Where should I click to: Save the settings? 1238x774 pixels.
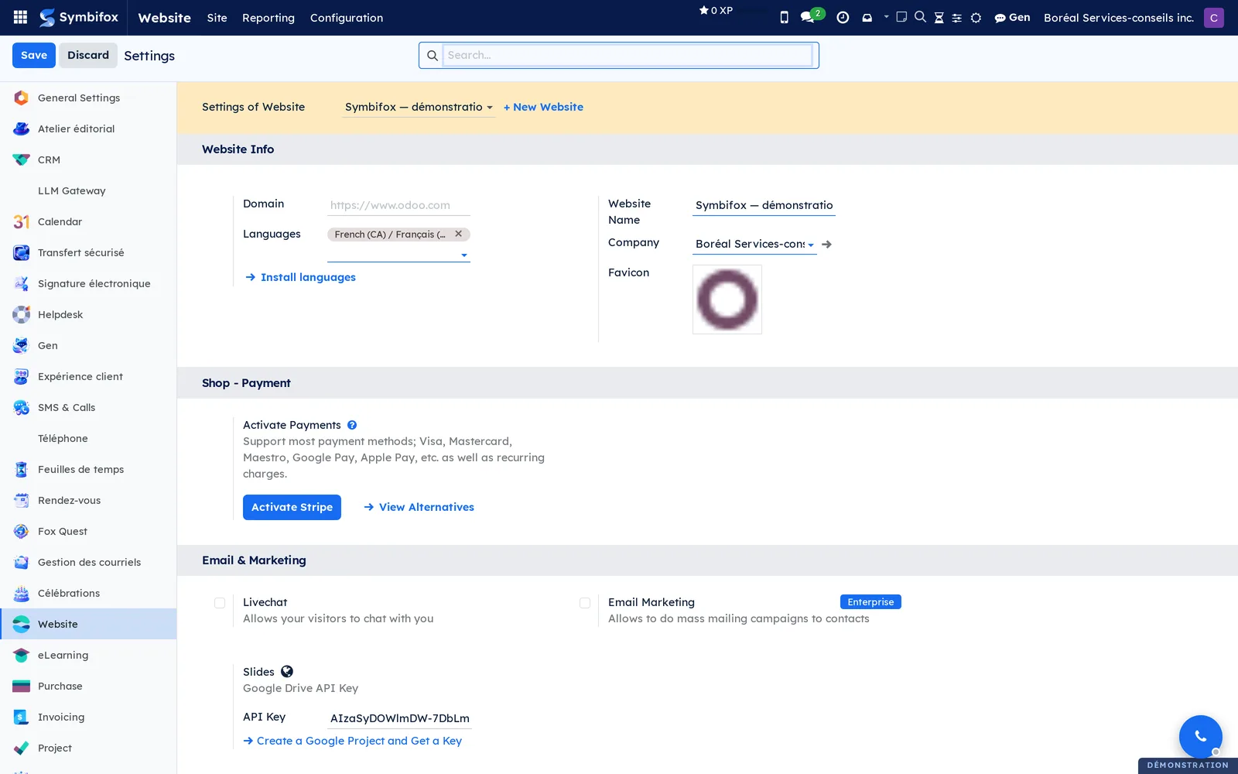coord(34,55)
